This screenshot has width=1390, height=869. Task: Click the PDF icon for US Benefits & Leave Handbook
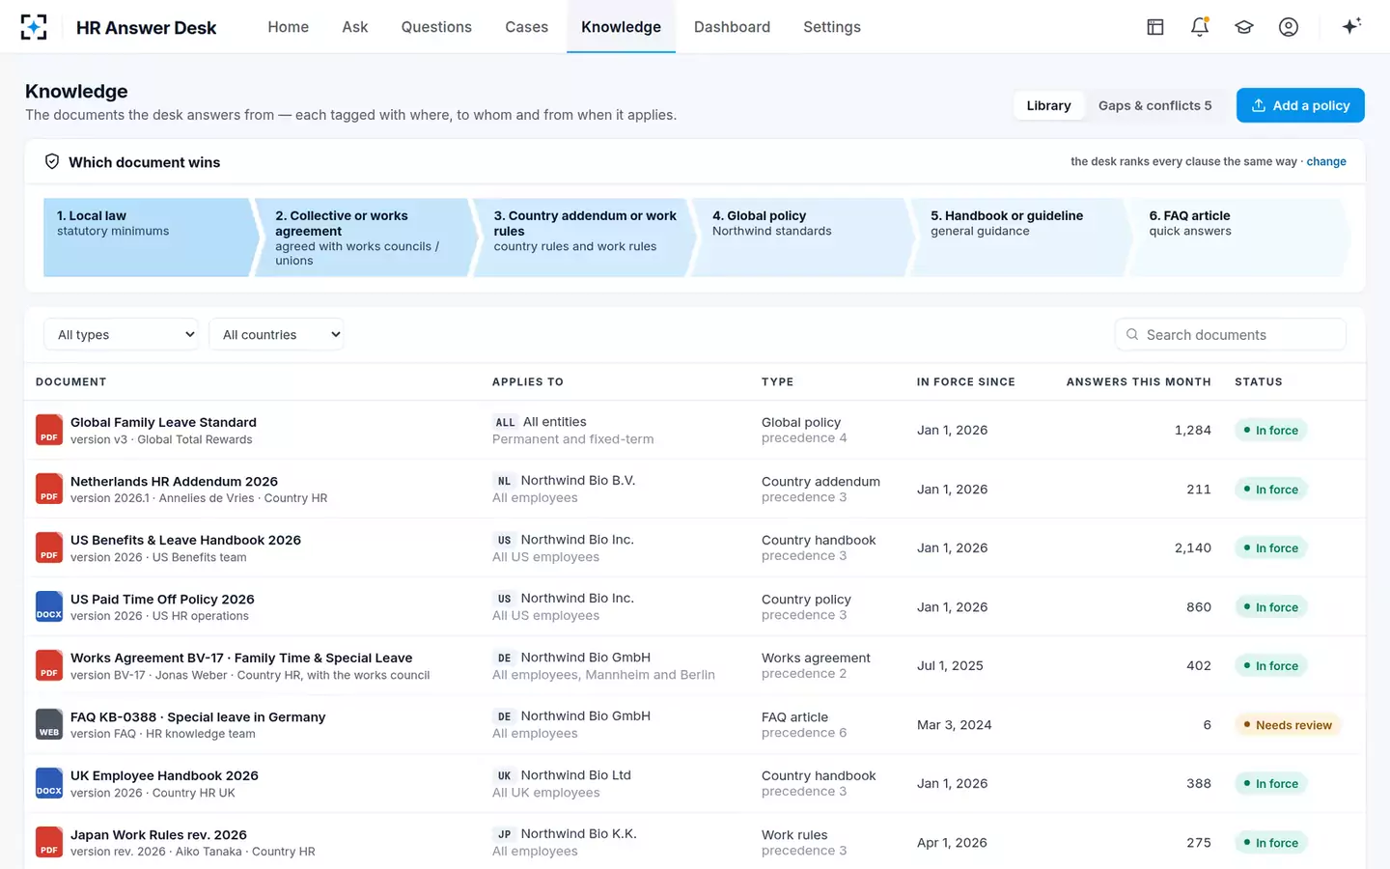point(49,547)
